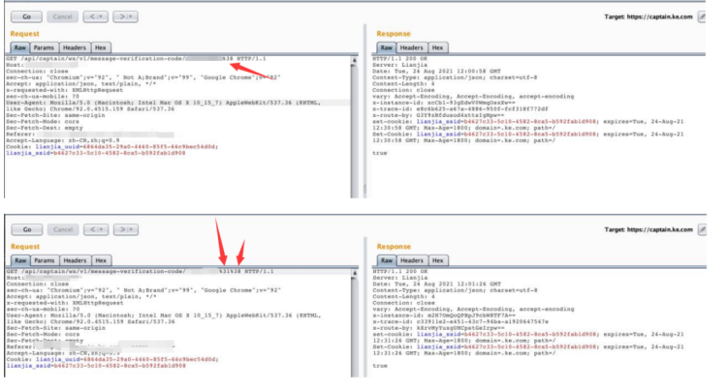Select Raw tab of top Request
Viewport: 727px width, 390px height.
pos(20,47)
